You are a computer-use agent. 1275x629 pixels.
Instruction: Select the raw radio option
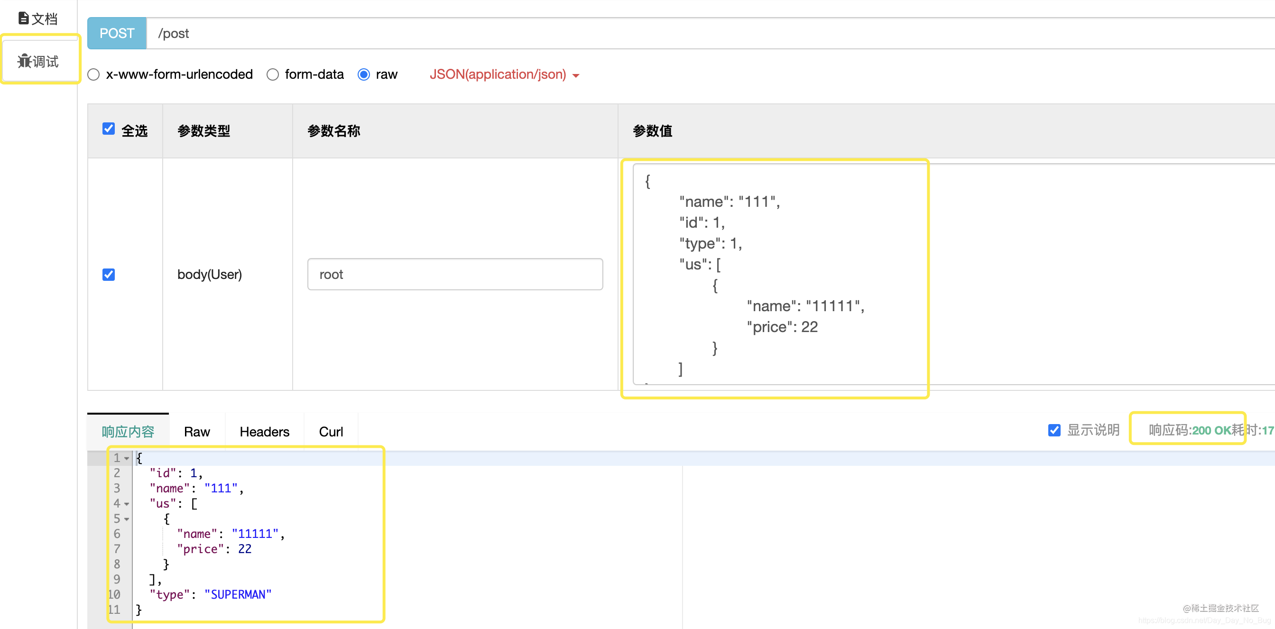point(364,75)
